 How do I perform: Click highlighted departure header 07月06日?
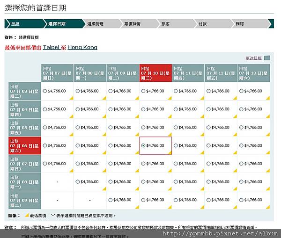[x=25, y=146]
